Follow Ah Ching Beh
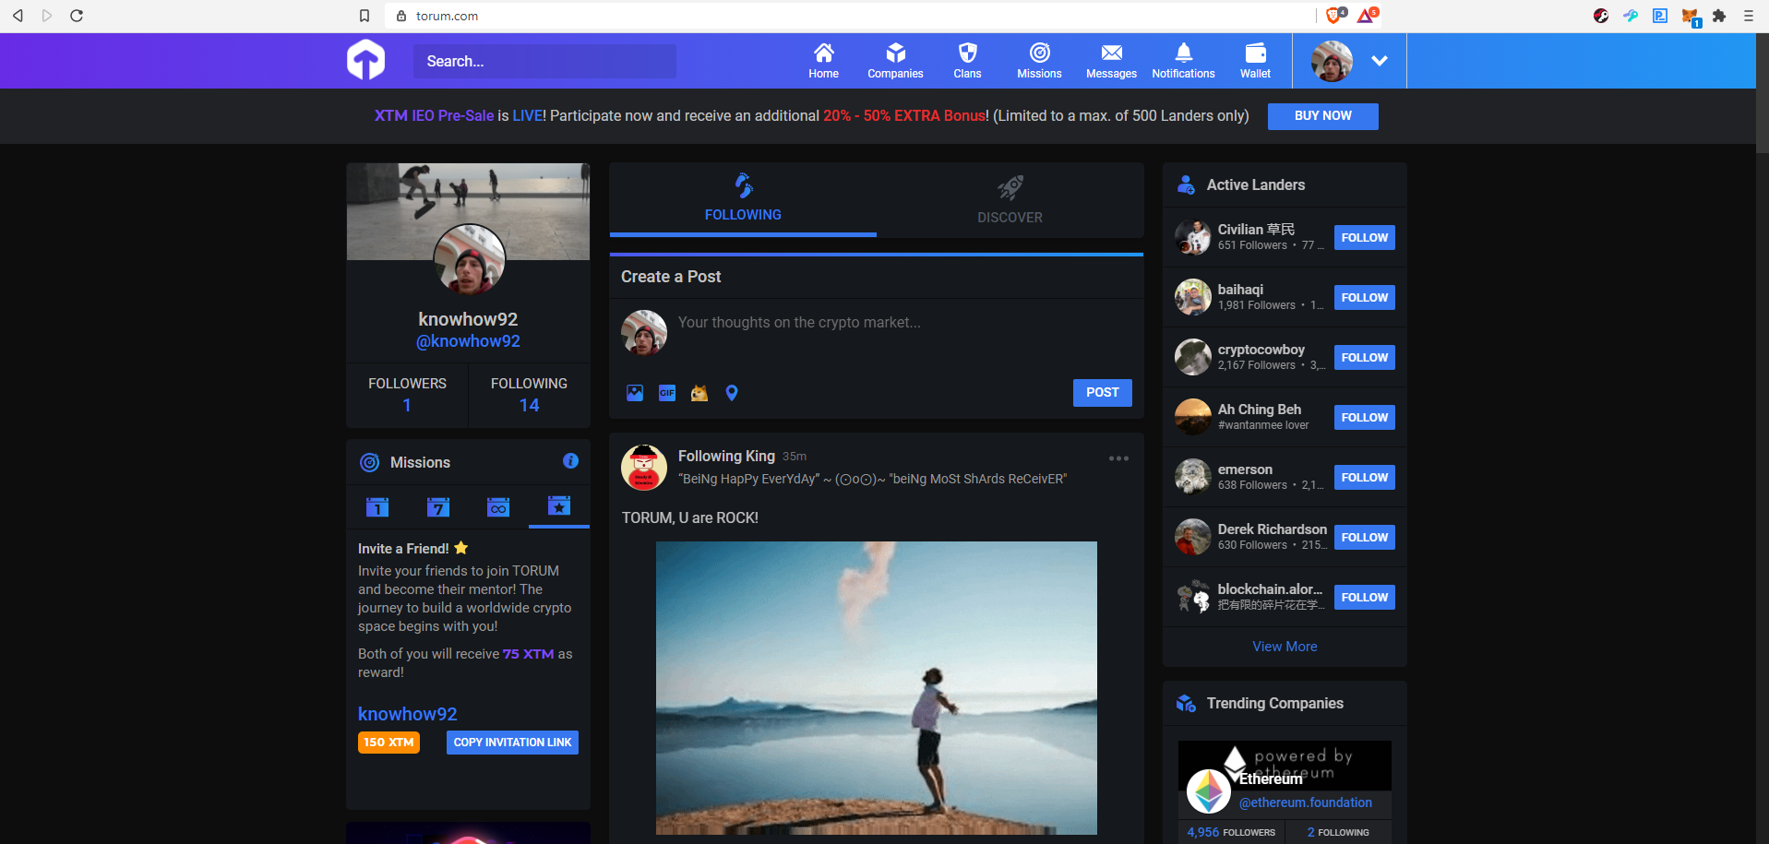Image resolution: width=1769 pixels, height=844 pixels. 1364,418
